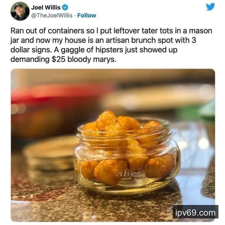Click the blurred plate behind the jar

coord(158,97)
